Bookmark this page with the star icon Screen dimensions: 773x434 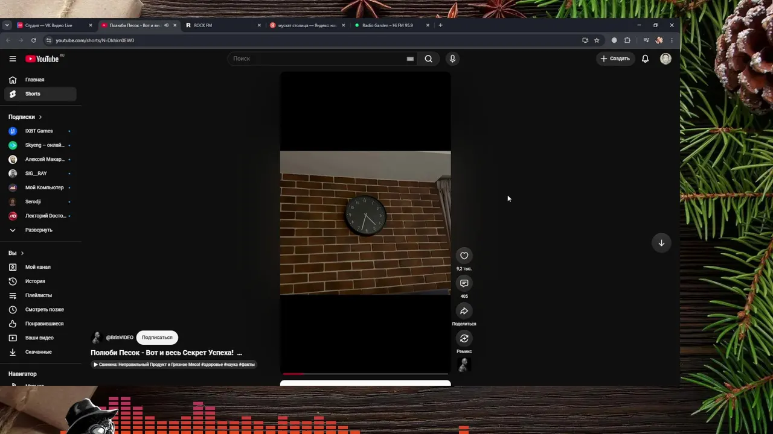coord(597,40)
